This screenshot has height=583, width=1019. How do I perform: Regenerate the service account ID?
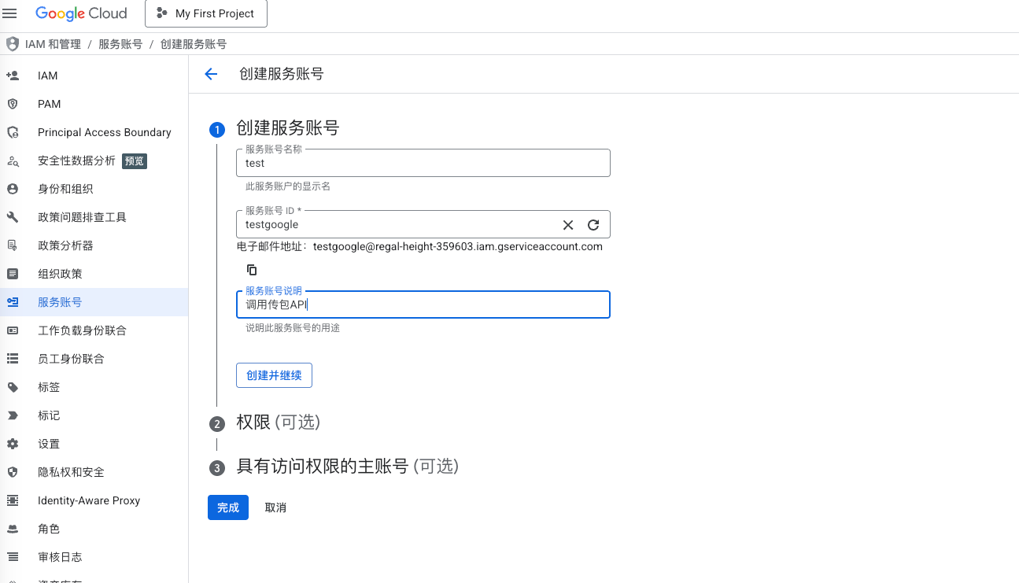tap(593, 225)
